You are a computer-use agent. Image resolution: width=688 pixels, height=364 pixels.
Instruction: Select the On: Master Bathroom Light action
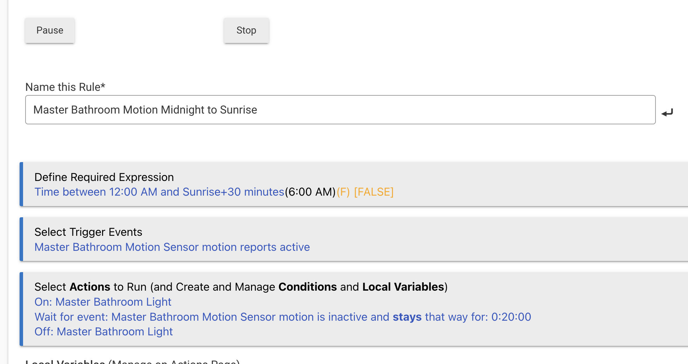[x=103, y=302]
